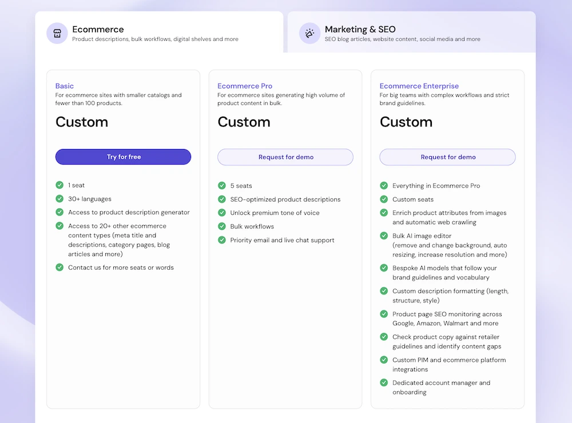572x423 pixels.
Task: Click 'Dedicated account manager and onboarding' text
Action: pyautogui.click(x=442, y=387)
